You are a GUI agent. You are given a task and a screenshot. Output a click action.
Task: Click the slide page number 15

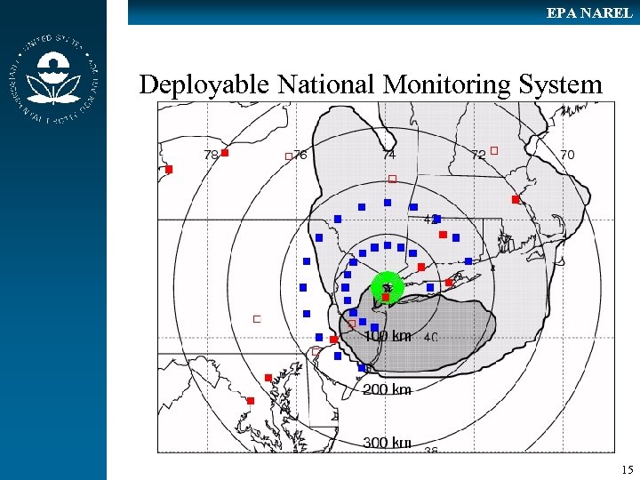tap(628, 469)
